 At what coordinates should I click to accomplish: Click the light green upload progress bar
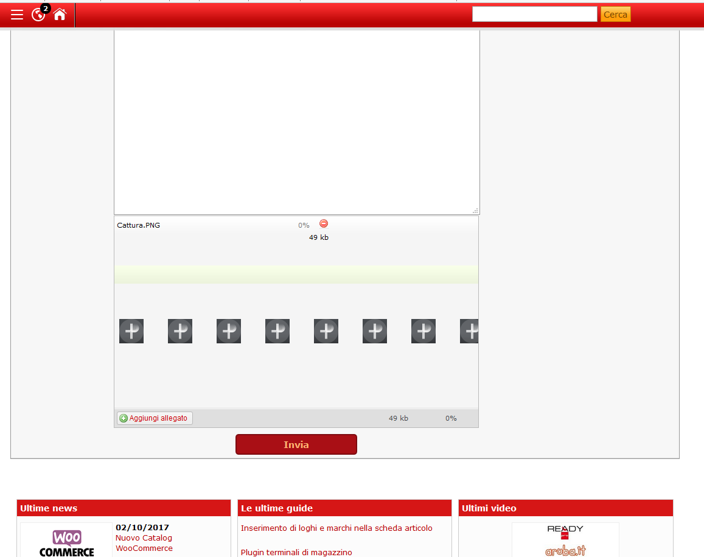pos(296,275)
